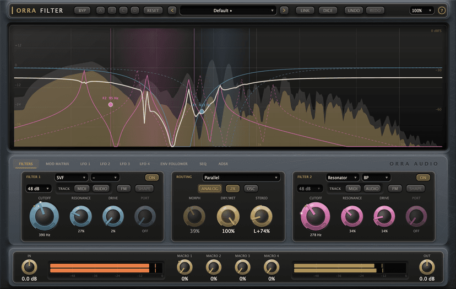Screen dimensions: 456x289
Task: Select pink F2 node on graph
Action: click(x=111, y=105)
